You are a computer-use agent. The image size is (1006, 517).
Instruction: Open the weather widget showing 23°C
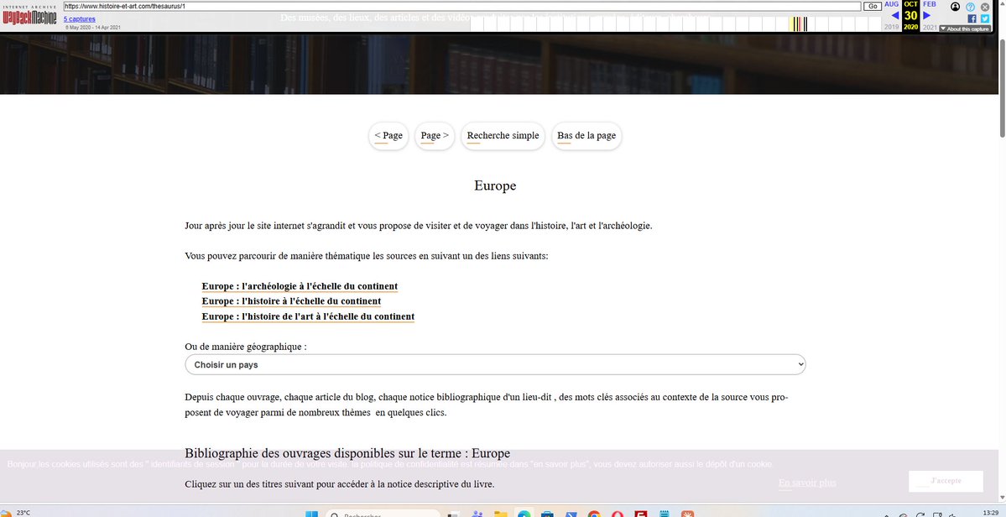click(15, 513)
